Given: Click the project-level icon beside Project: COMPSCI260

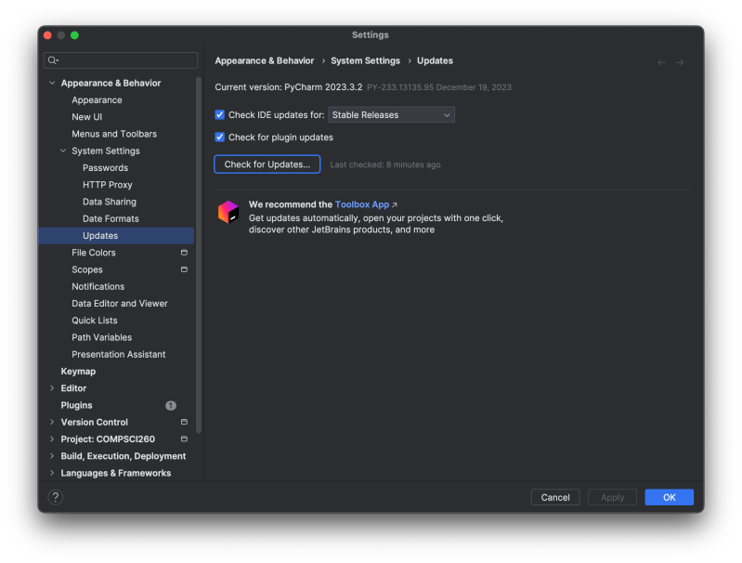Looking at the screenshot, I should 184,439.
